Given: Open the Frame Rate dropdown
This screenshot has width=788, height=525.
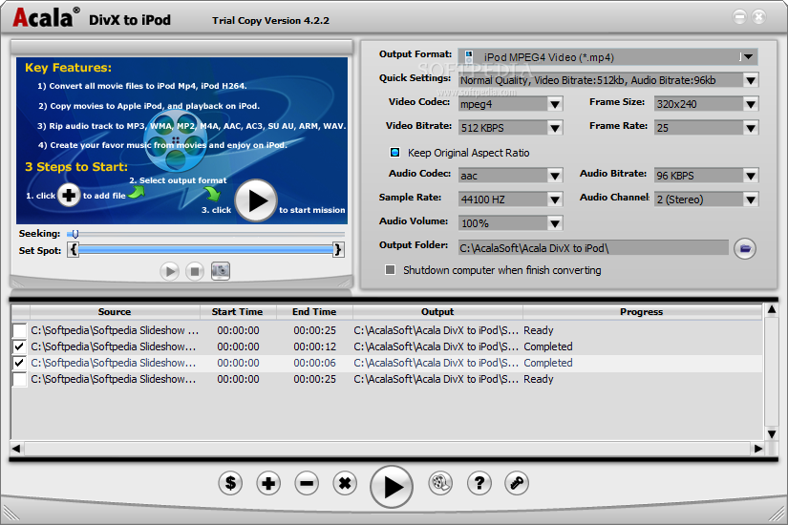Looking at the screenshot, I should tap(751, 128).
